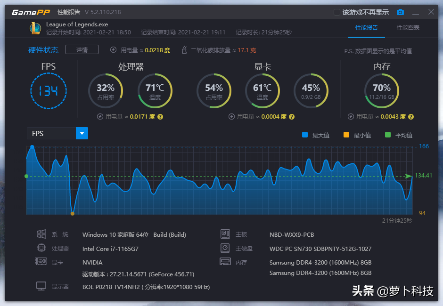Image resolution: width=443 pixels, height=306 pixels.
Task: Switch to the 性能报告 tab
Action: 367,28
